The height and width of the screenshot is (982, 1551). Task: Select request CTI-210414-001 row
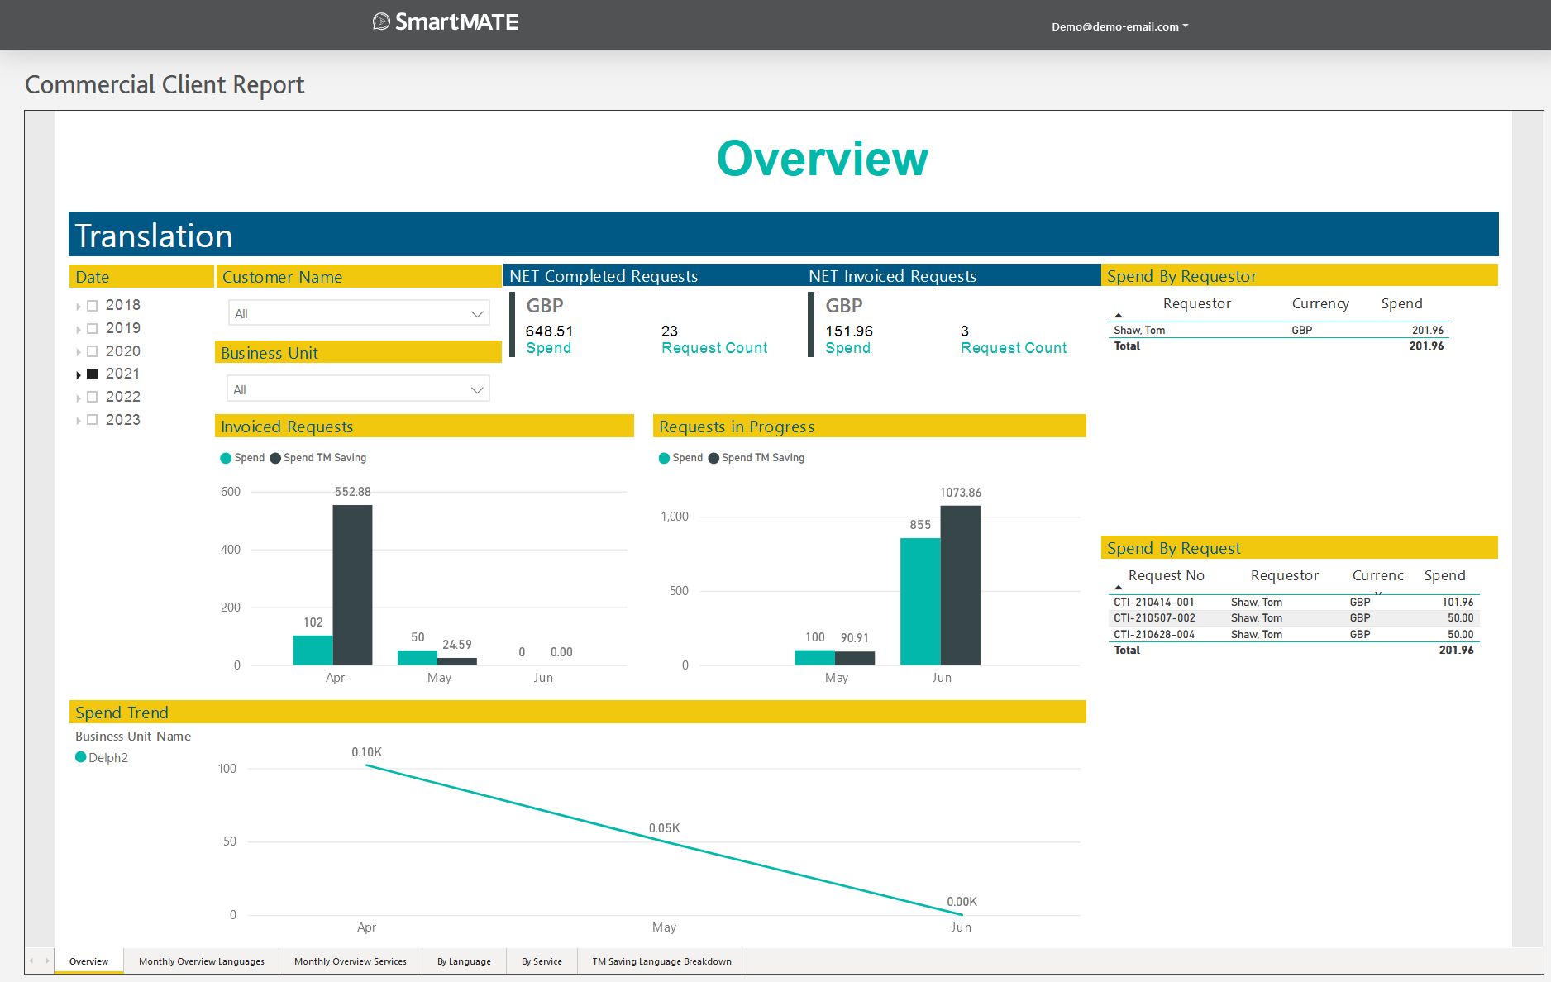click(1154, 603)
